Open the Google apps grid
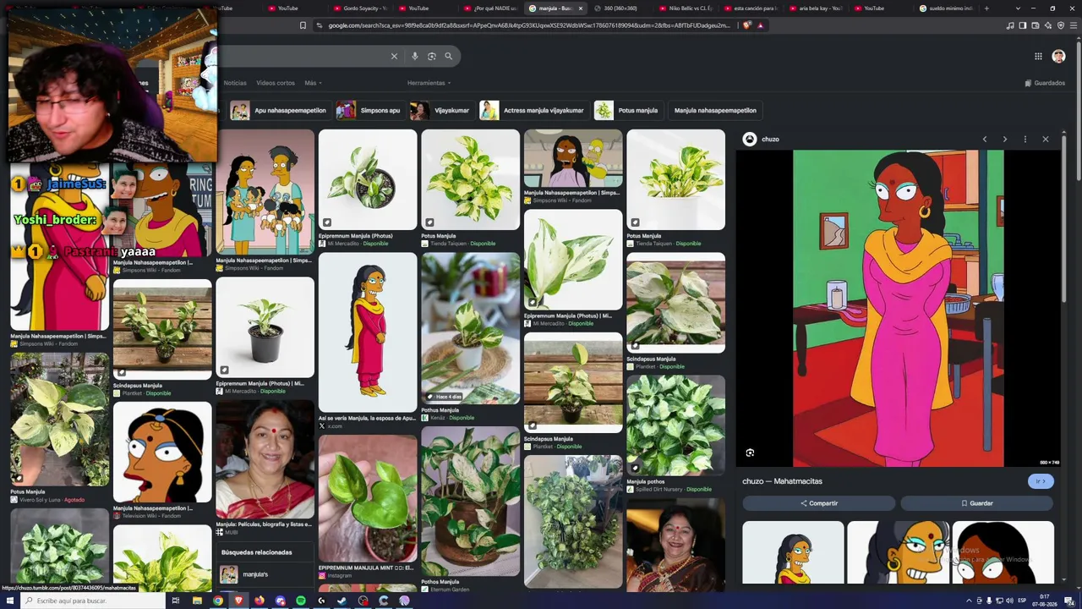Viewport: 1082px width, 609px height. [1038, 56]
